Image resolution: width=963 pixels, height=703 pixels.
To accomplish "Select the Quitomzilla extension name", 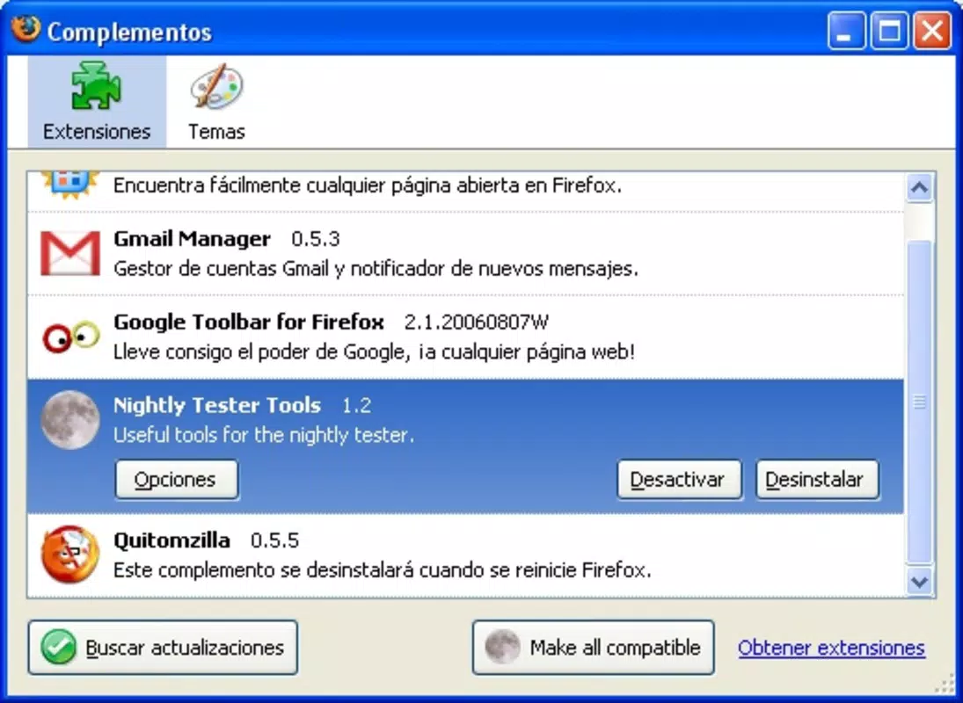I will pos(172,540).
